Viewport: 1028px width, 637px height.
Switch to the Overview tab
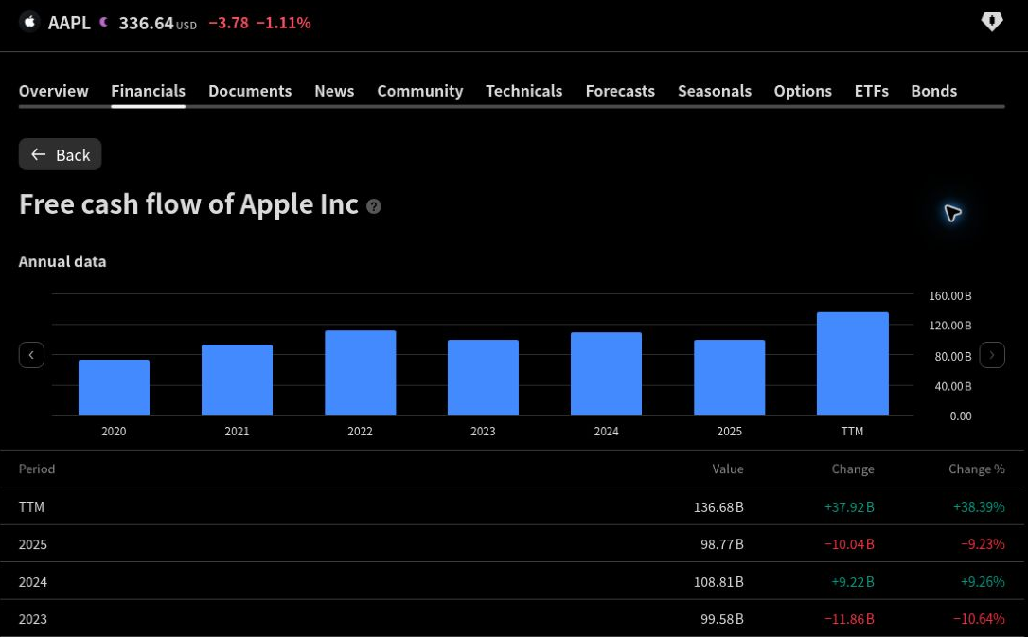click(x=54, y=91)
